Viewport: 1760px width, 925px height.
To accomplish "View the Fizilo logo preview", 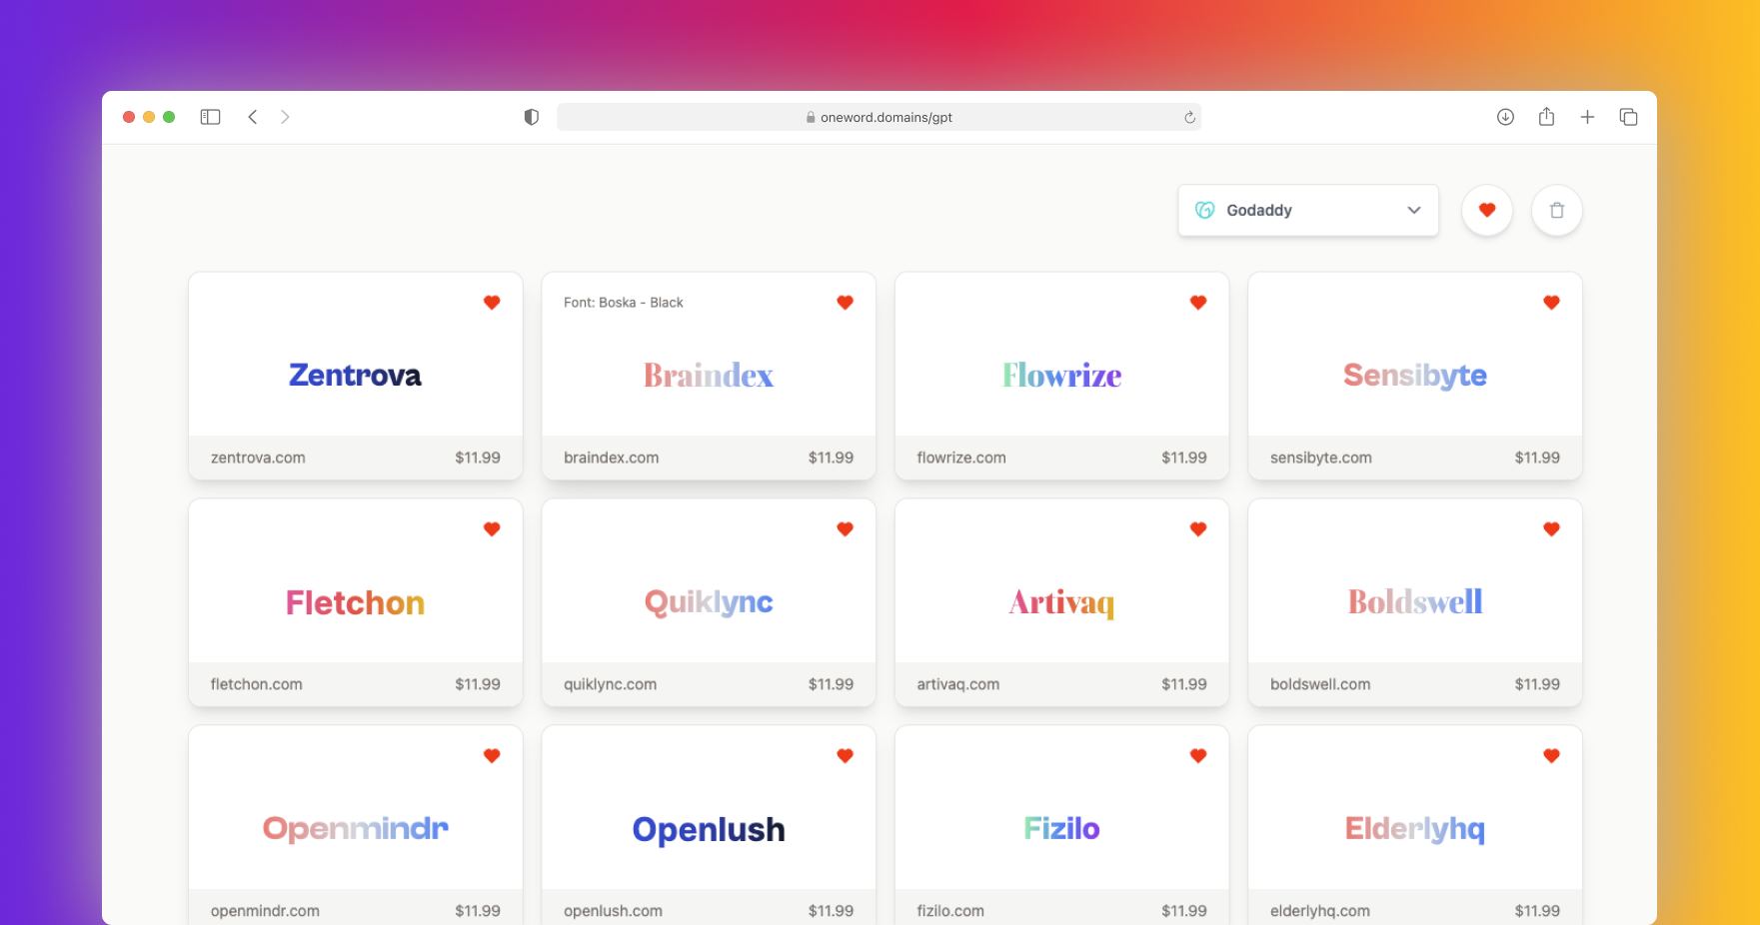I will point(1061,828).
